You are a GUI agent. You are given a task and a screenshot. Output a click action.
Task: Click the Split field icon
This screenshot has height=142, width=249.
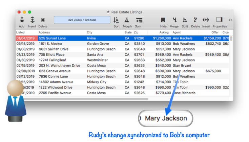tap(185, 20)
